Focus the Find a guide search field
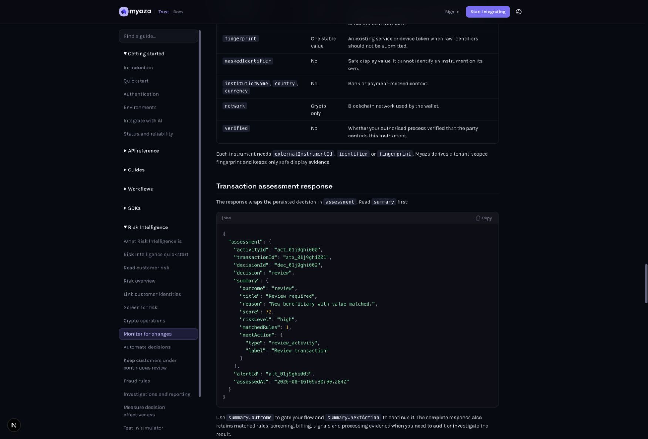Viewport: 648px width, 439px height. (158, 36)
